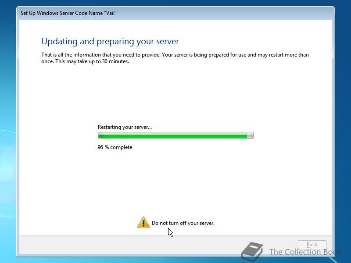Click the Set Up Windows Server title bar

(175, 13)
